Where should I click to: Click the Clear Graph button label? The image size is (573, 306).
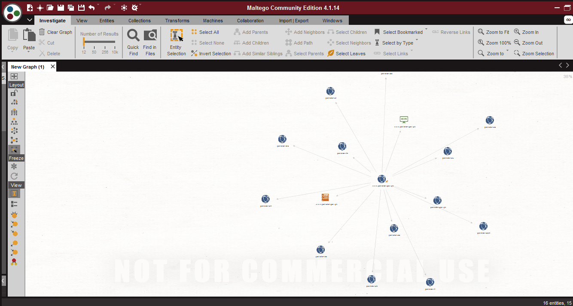60,32
